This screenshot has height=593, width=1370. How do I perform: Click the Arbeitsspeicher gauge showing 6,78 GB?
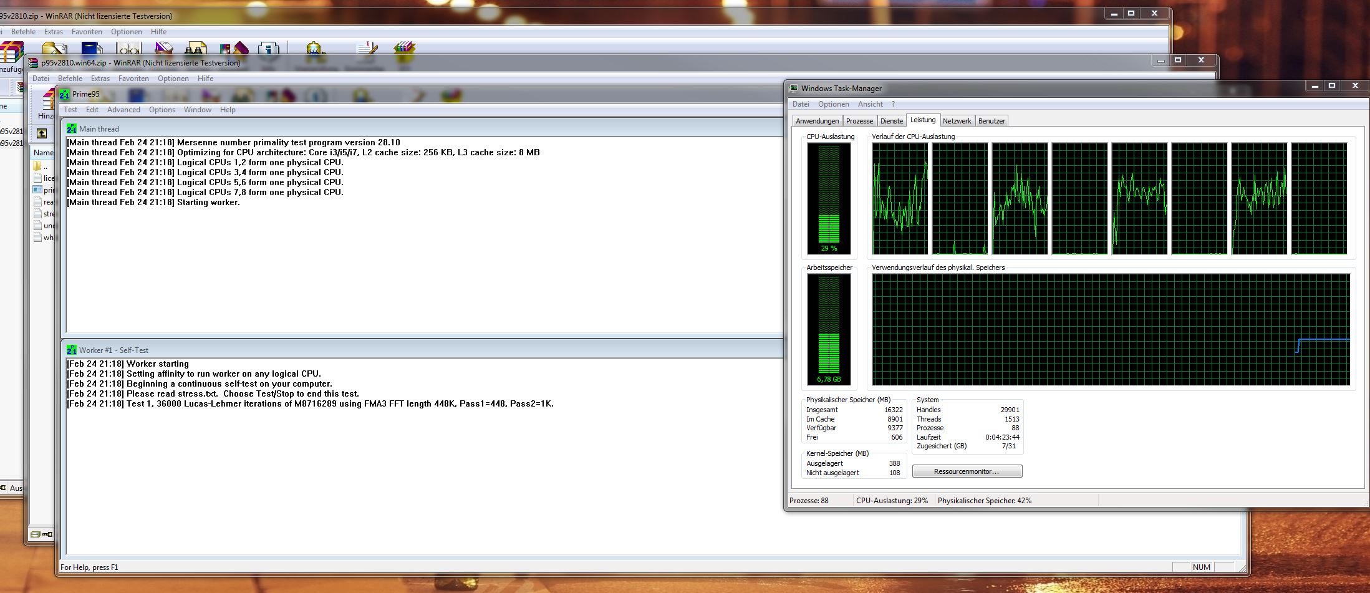(x=829, y=329)
